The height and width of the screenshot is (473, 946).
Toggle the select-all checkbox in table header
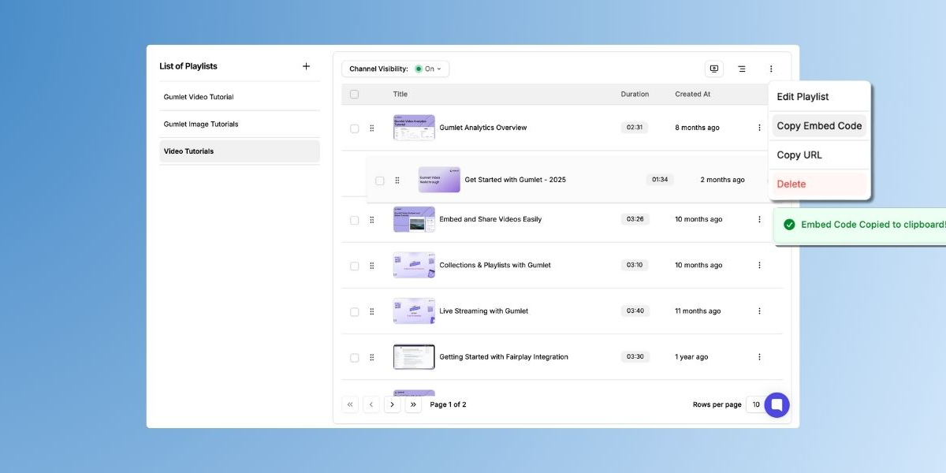pos(354,95)
